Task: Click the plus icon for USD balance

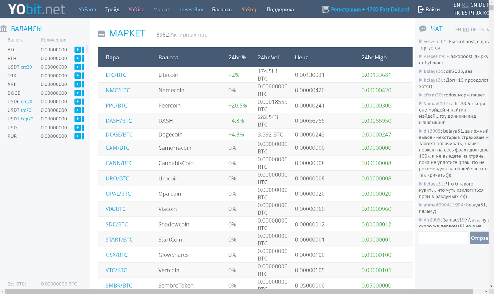Action: pos(77,127)
